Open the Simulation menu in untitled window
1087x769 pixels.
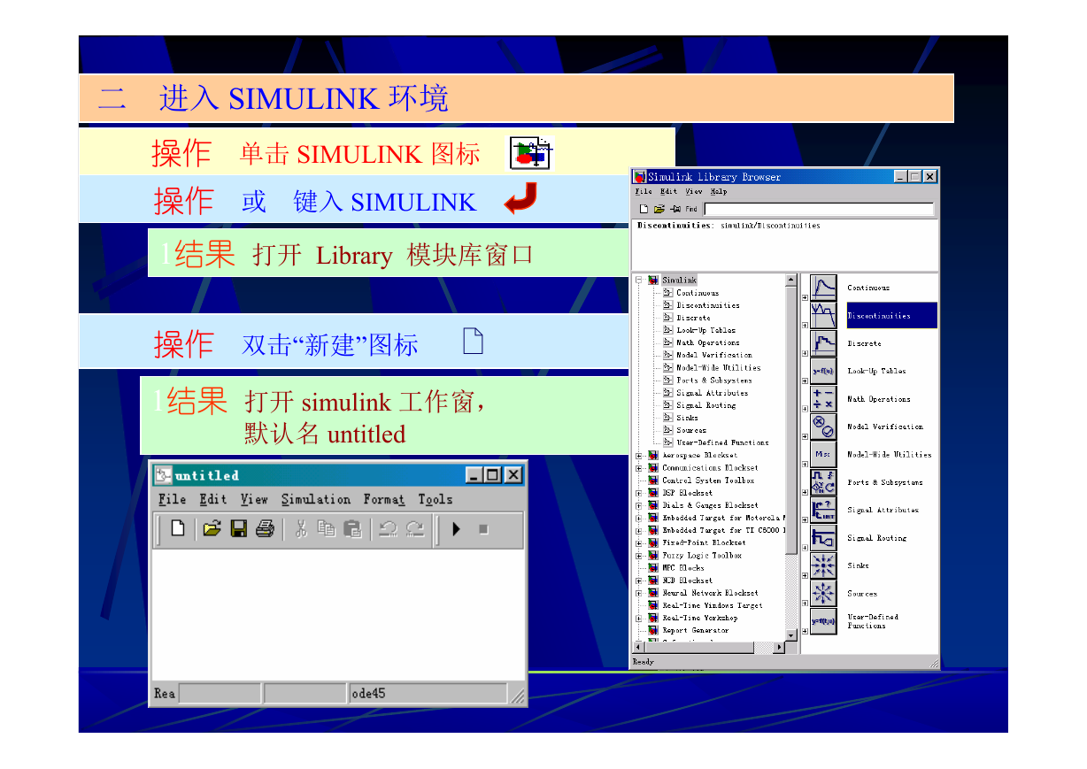tap(316, 499)
